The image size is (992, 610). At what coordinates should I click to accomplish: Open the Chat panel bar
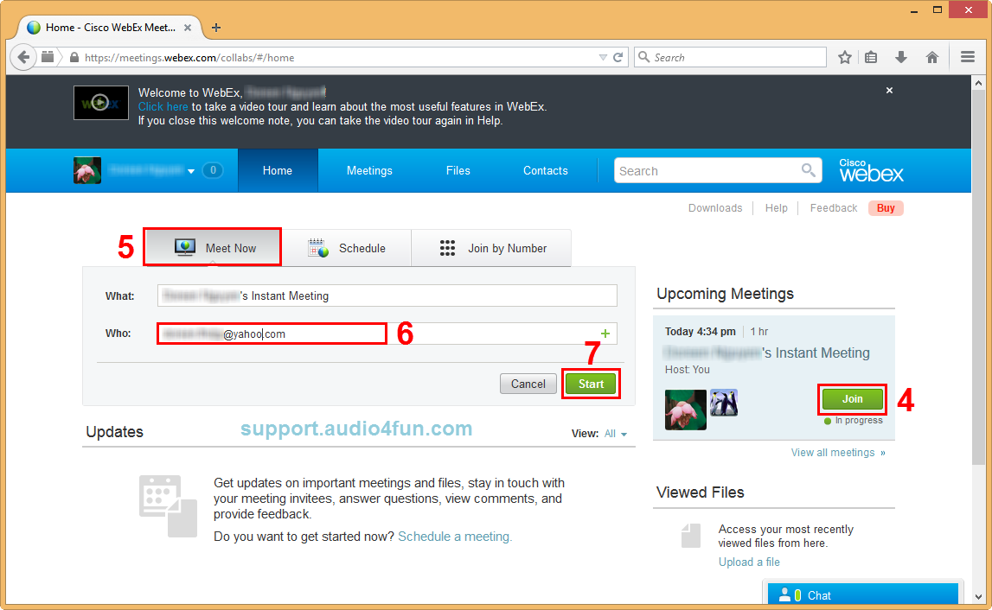[x=863, y=594]
